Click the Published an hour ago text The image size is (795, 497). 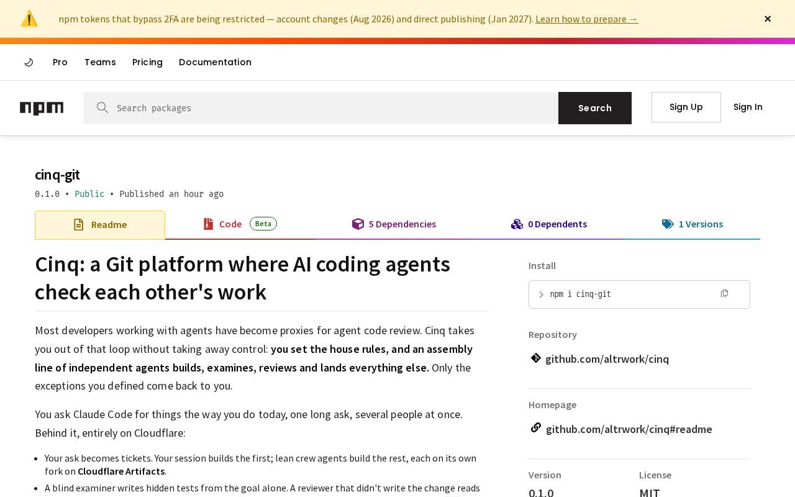pyautogui.click(x=171, y=194)
